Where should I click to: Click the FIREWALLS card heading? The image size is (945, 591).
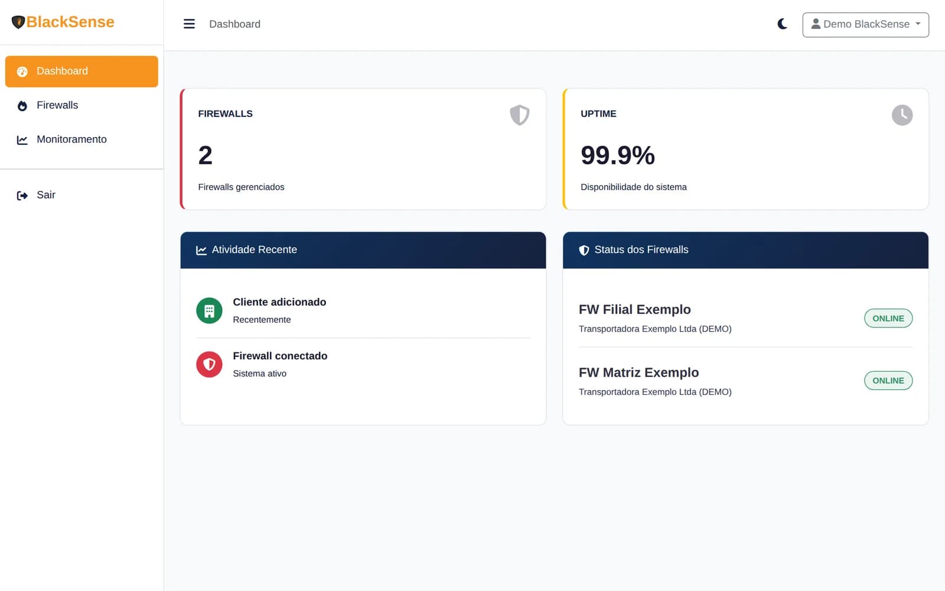[x=225, y=113]
